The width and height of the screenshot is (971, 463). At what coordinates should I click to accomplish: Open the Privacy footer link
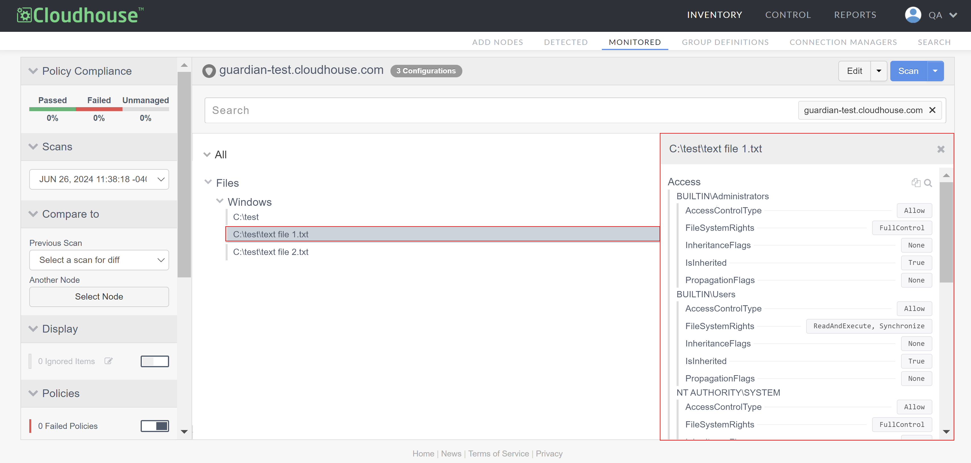pyautogui.click(x=549, y=454)
